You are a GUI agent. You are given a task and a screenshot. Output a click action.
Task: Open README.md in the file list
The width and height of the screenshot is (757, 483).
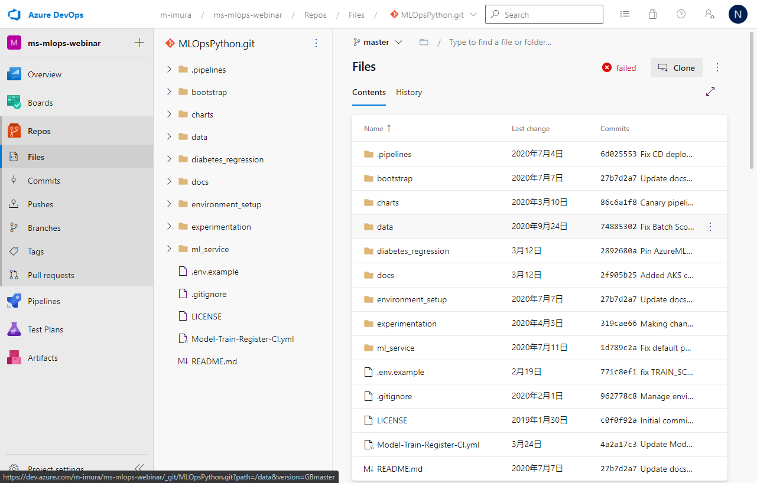[x=399, y=469]
